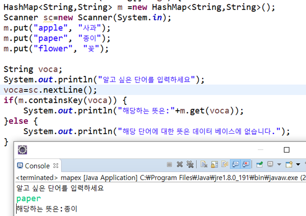Click Display Selected Console icon
306x216 pixels.
click(x=270, y=164)
